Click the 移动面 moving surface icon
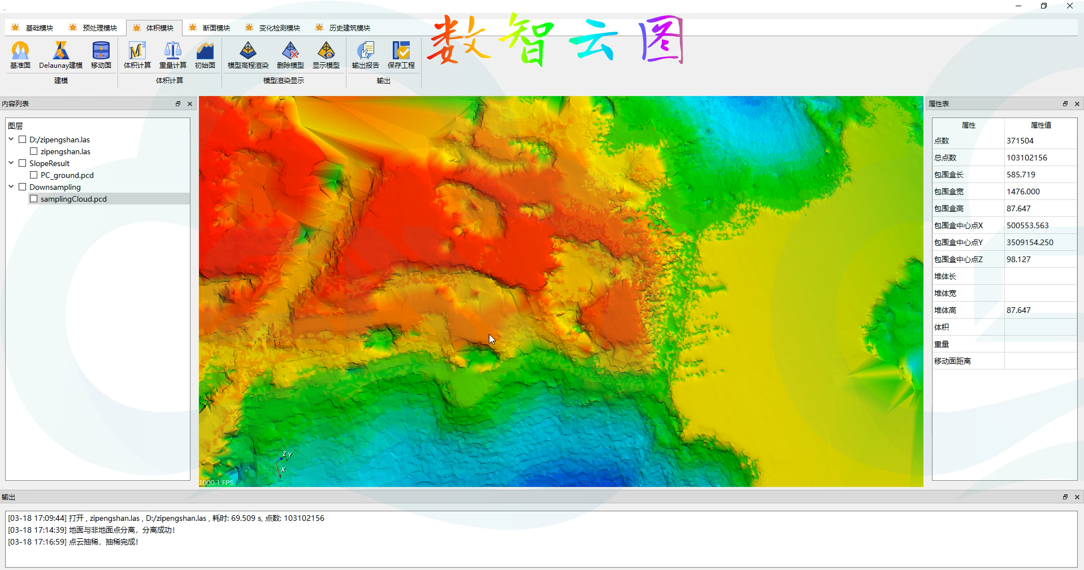The height and width of the screenshot is (570, 1084). (101, 51)
